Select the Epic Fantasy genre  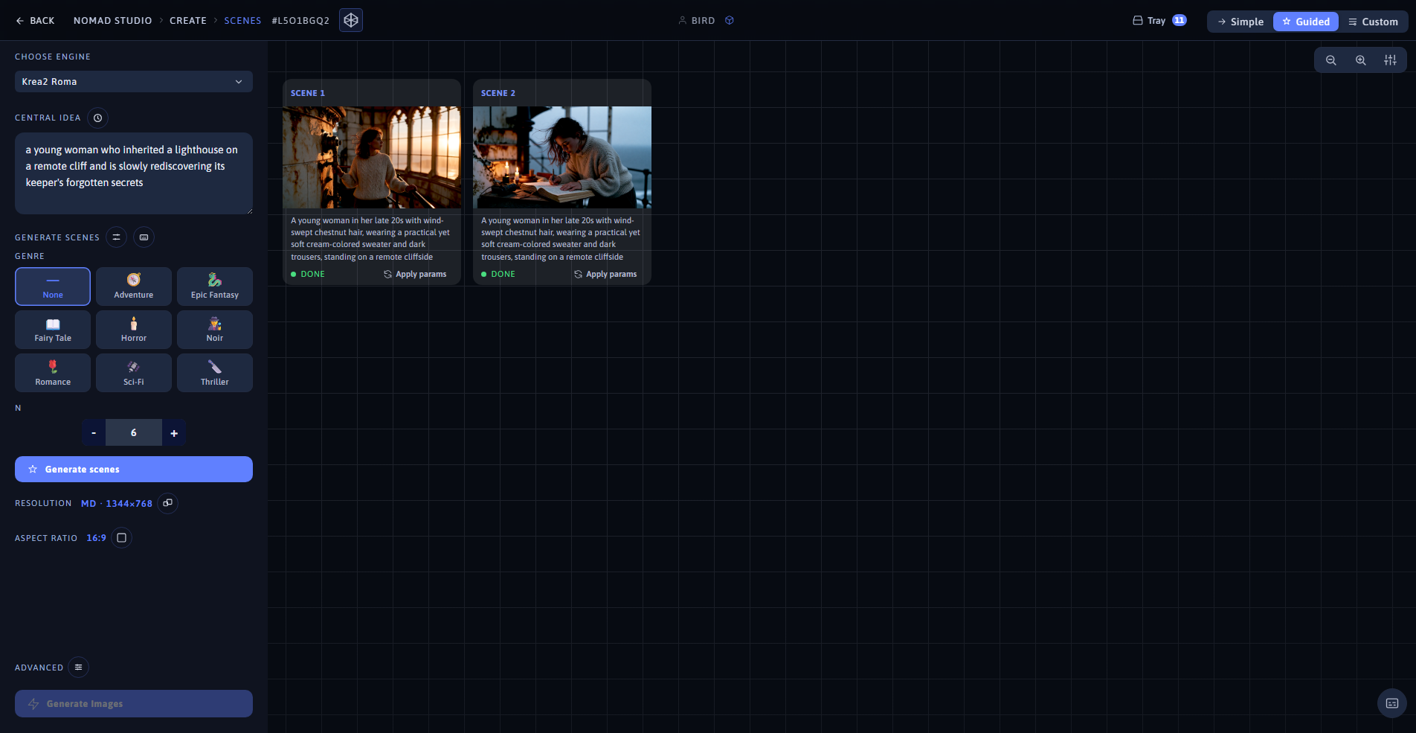click(x=215, y=287)
